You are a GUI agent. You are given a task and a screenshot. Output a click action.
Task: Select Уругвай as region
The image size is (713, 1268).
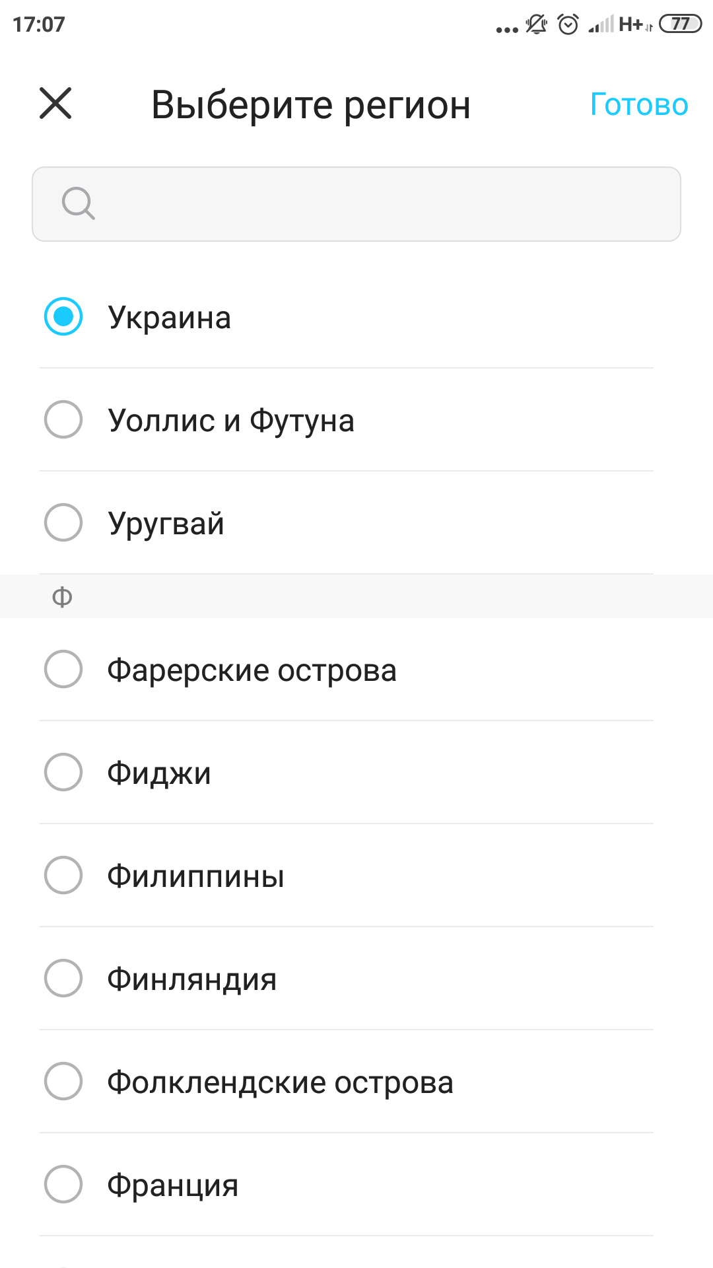pyautogui.click(x=63, y=522)
